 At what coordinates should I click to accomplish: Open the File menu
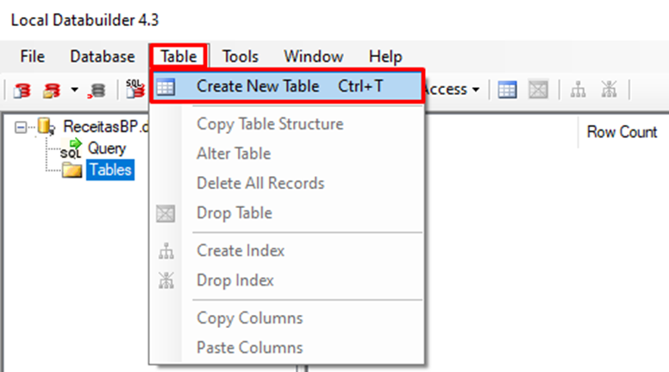pos(32,57)
